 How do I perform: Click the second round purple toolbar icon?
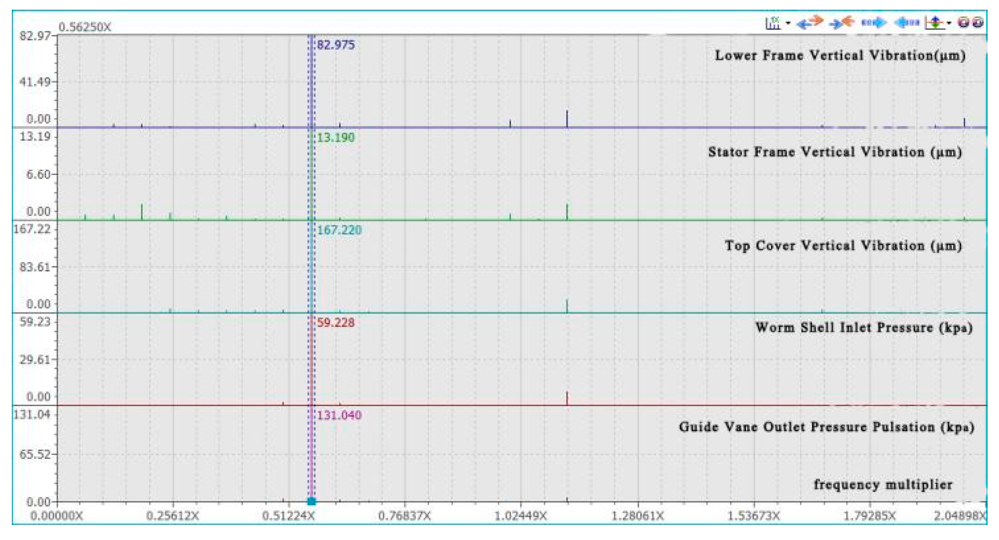pyautogui.click(x=978, y=22)
